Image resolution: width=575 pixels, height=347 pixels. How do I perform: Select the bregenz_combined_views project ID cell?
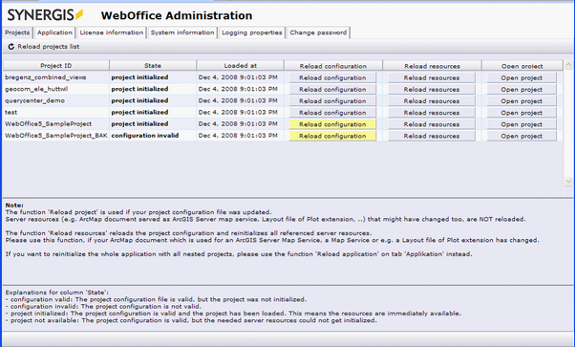click(56, 77)
